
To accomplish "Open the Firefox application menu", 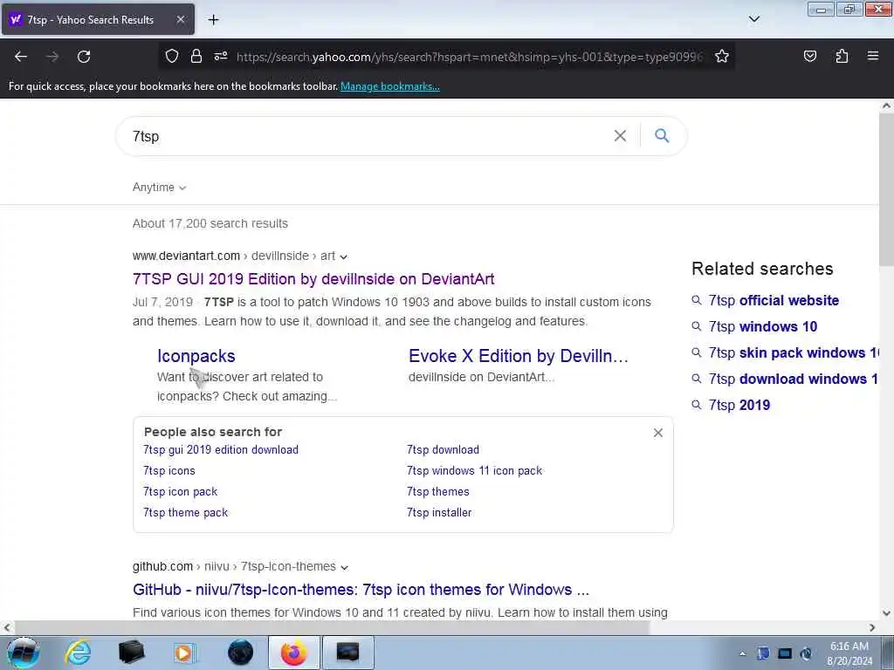I will [873, 56].
